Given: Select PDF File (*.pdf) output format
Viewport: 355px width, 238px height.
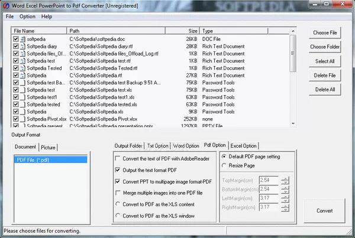Looking at the screenshot, I should tap(50, 159).
